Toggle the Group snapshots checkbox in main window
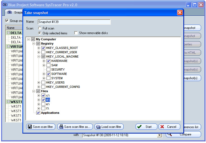The height and width of the screenshot is (143, 206). tap(7, 21)
